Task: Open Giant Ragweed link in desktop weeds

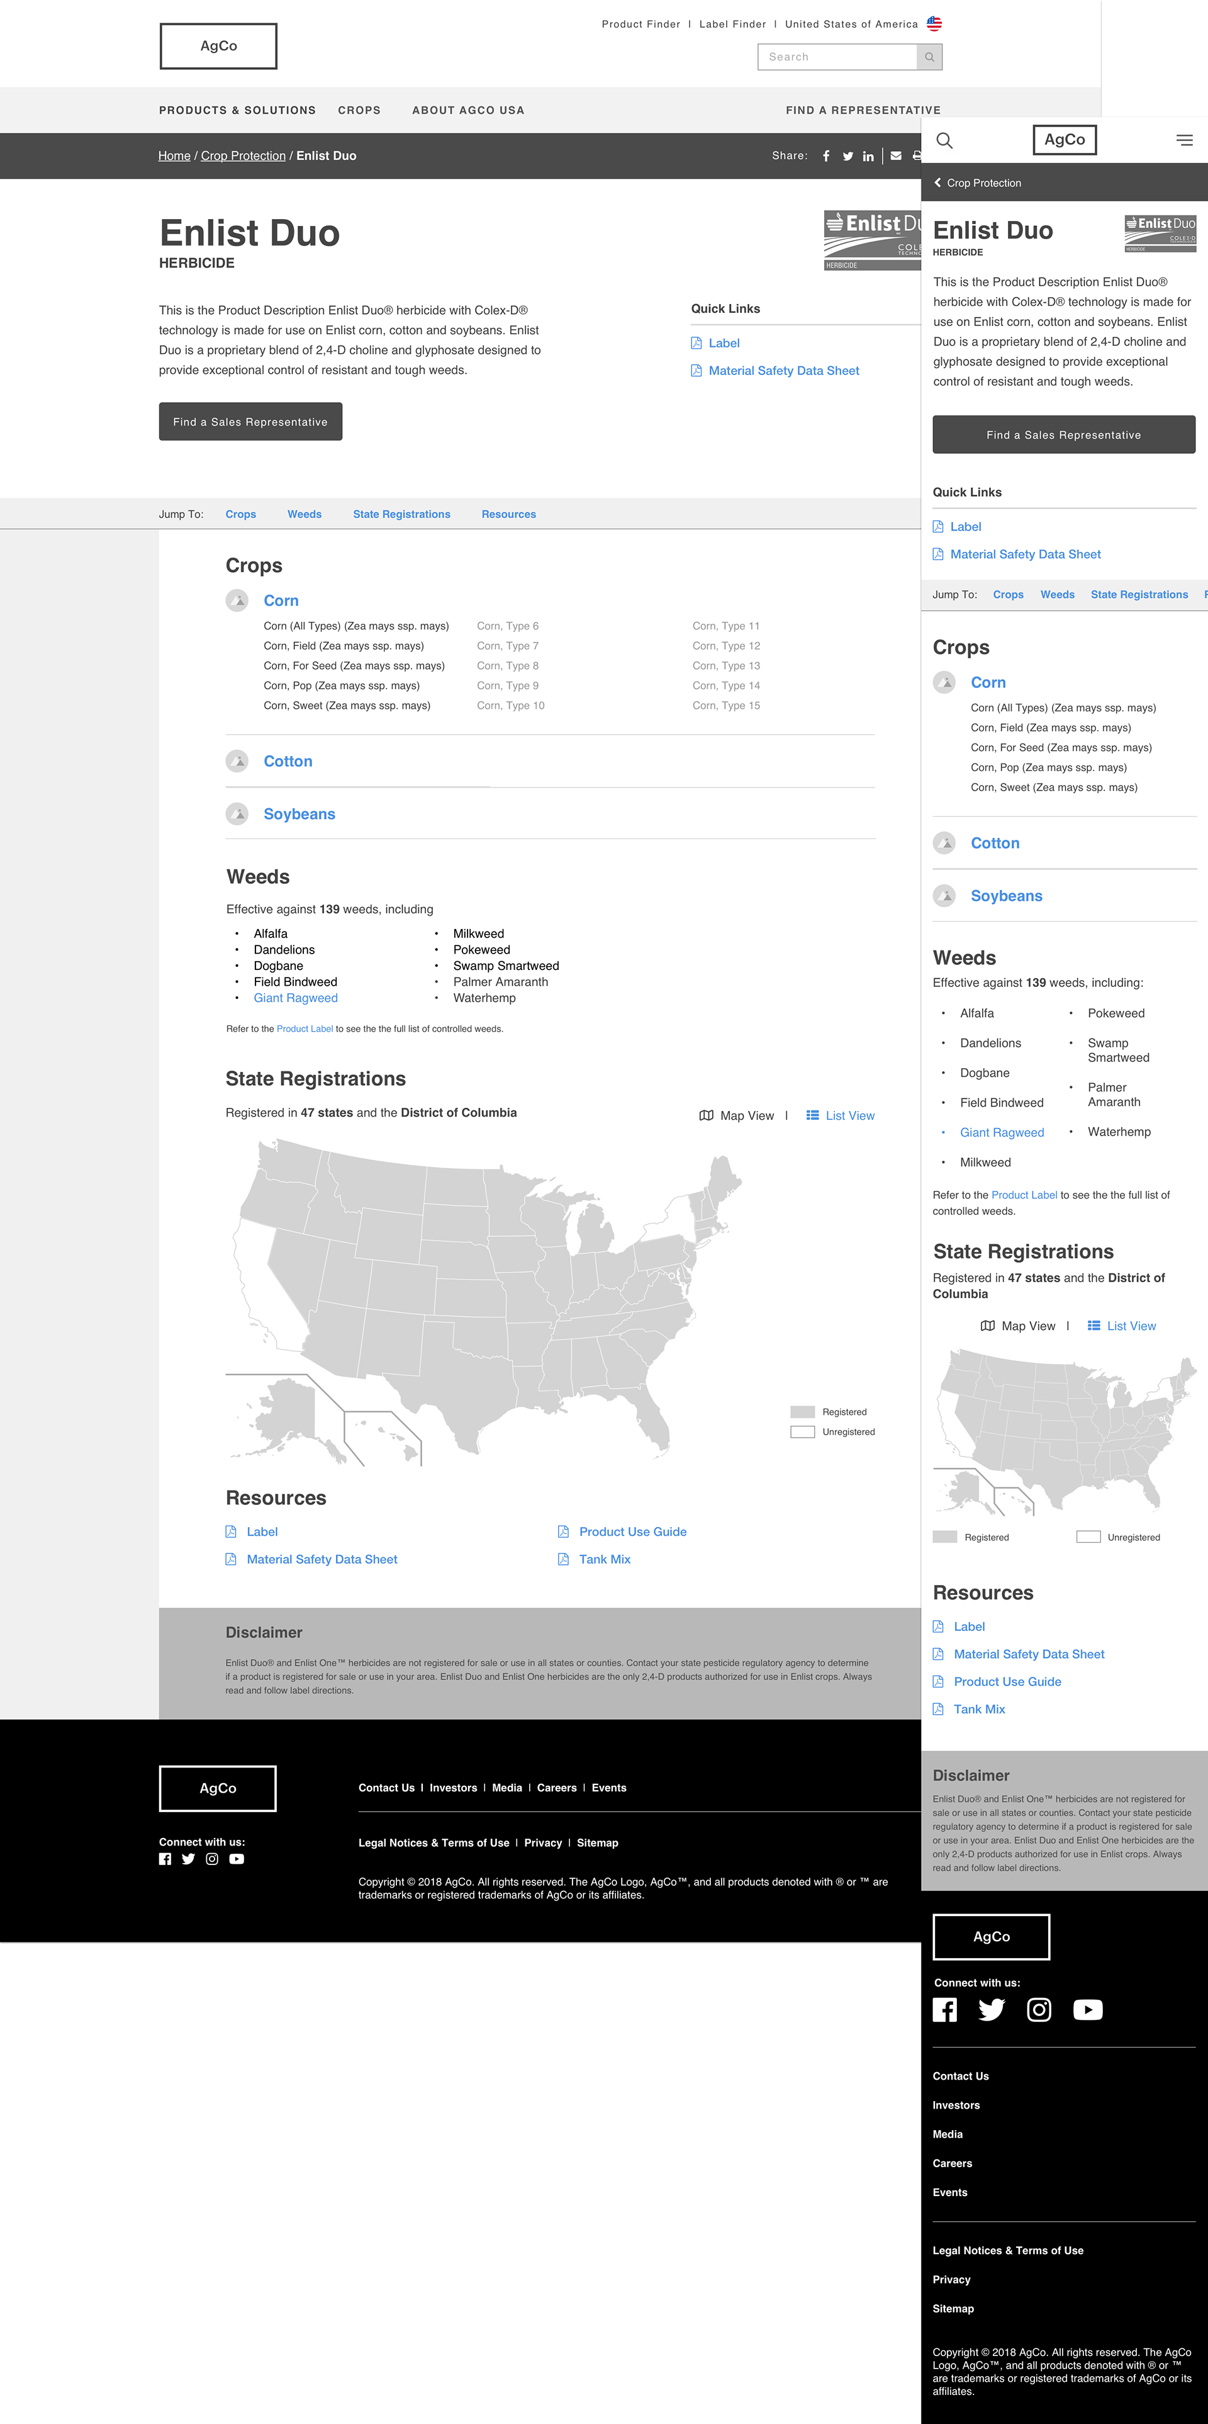Action: (x=296, y=998)
